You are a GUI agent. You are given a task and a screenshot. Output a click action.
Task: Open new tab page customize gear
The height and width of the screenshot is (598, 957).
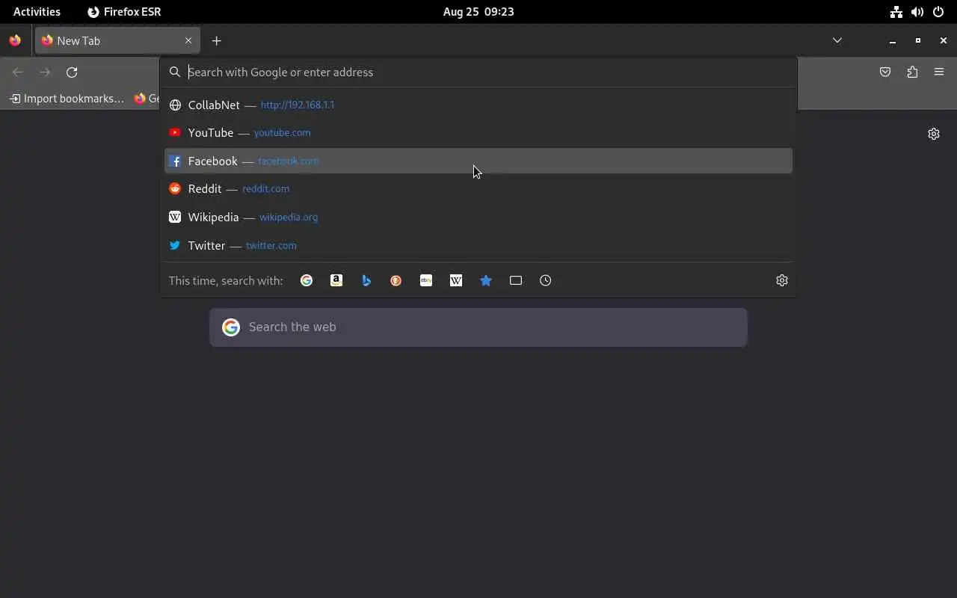tap(934, 134)
